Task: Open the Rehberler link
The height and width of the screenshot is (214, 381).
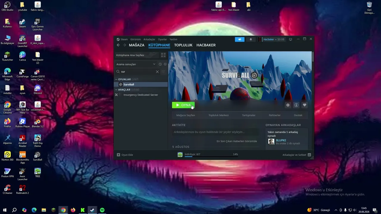Action: [x=275, y=115]
